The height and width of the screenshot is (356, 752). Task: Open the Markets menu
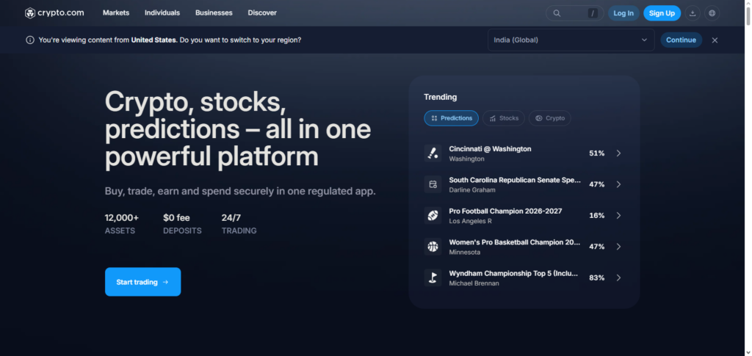[116, 13]
